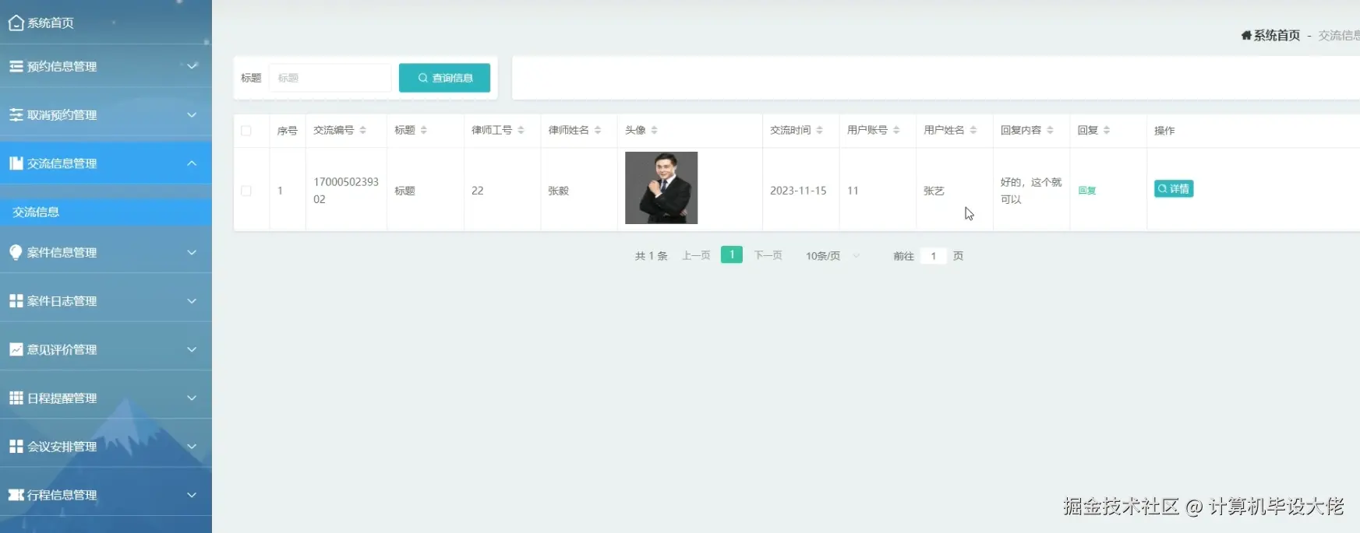The width and height of the screenshot is (1360, 533).
Task: Sort by 交流编号 column arrows
Action: [x=363, y=130]
